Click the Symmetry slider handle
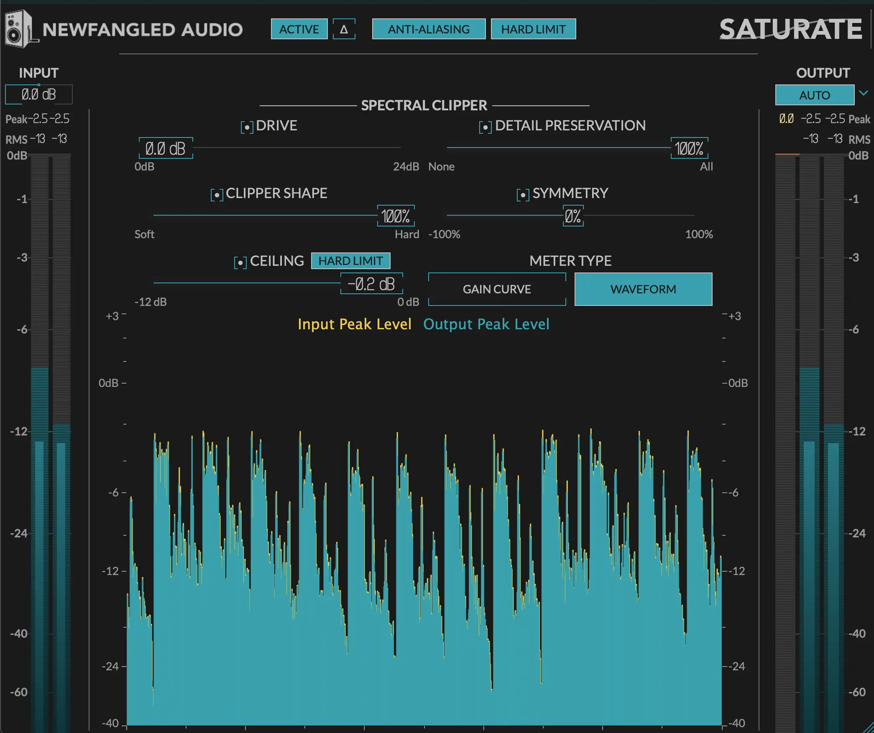The width and height of the screenshot is (874, 733). pos(572,216)
